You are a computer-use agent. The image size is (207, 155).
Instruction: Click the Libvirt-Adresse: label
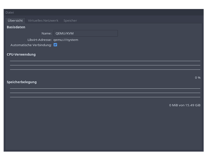coord(39,40)
